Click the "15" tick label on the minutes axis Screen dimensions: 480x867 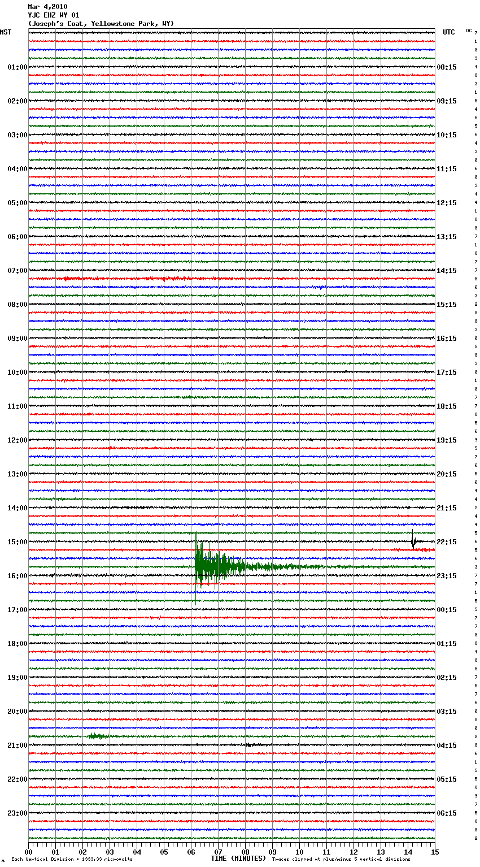coord(435,852)
